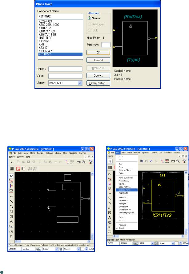Click the red square icon in left window toolbar
189x274 pixels.
(18, 169)
